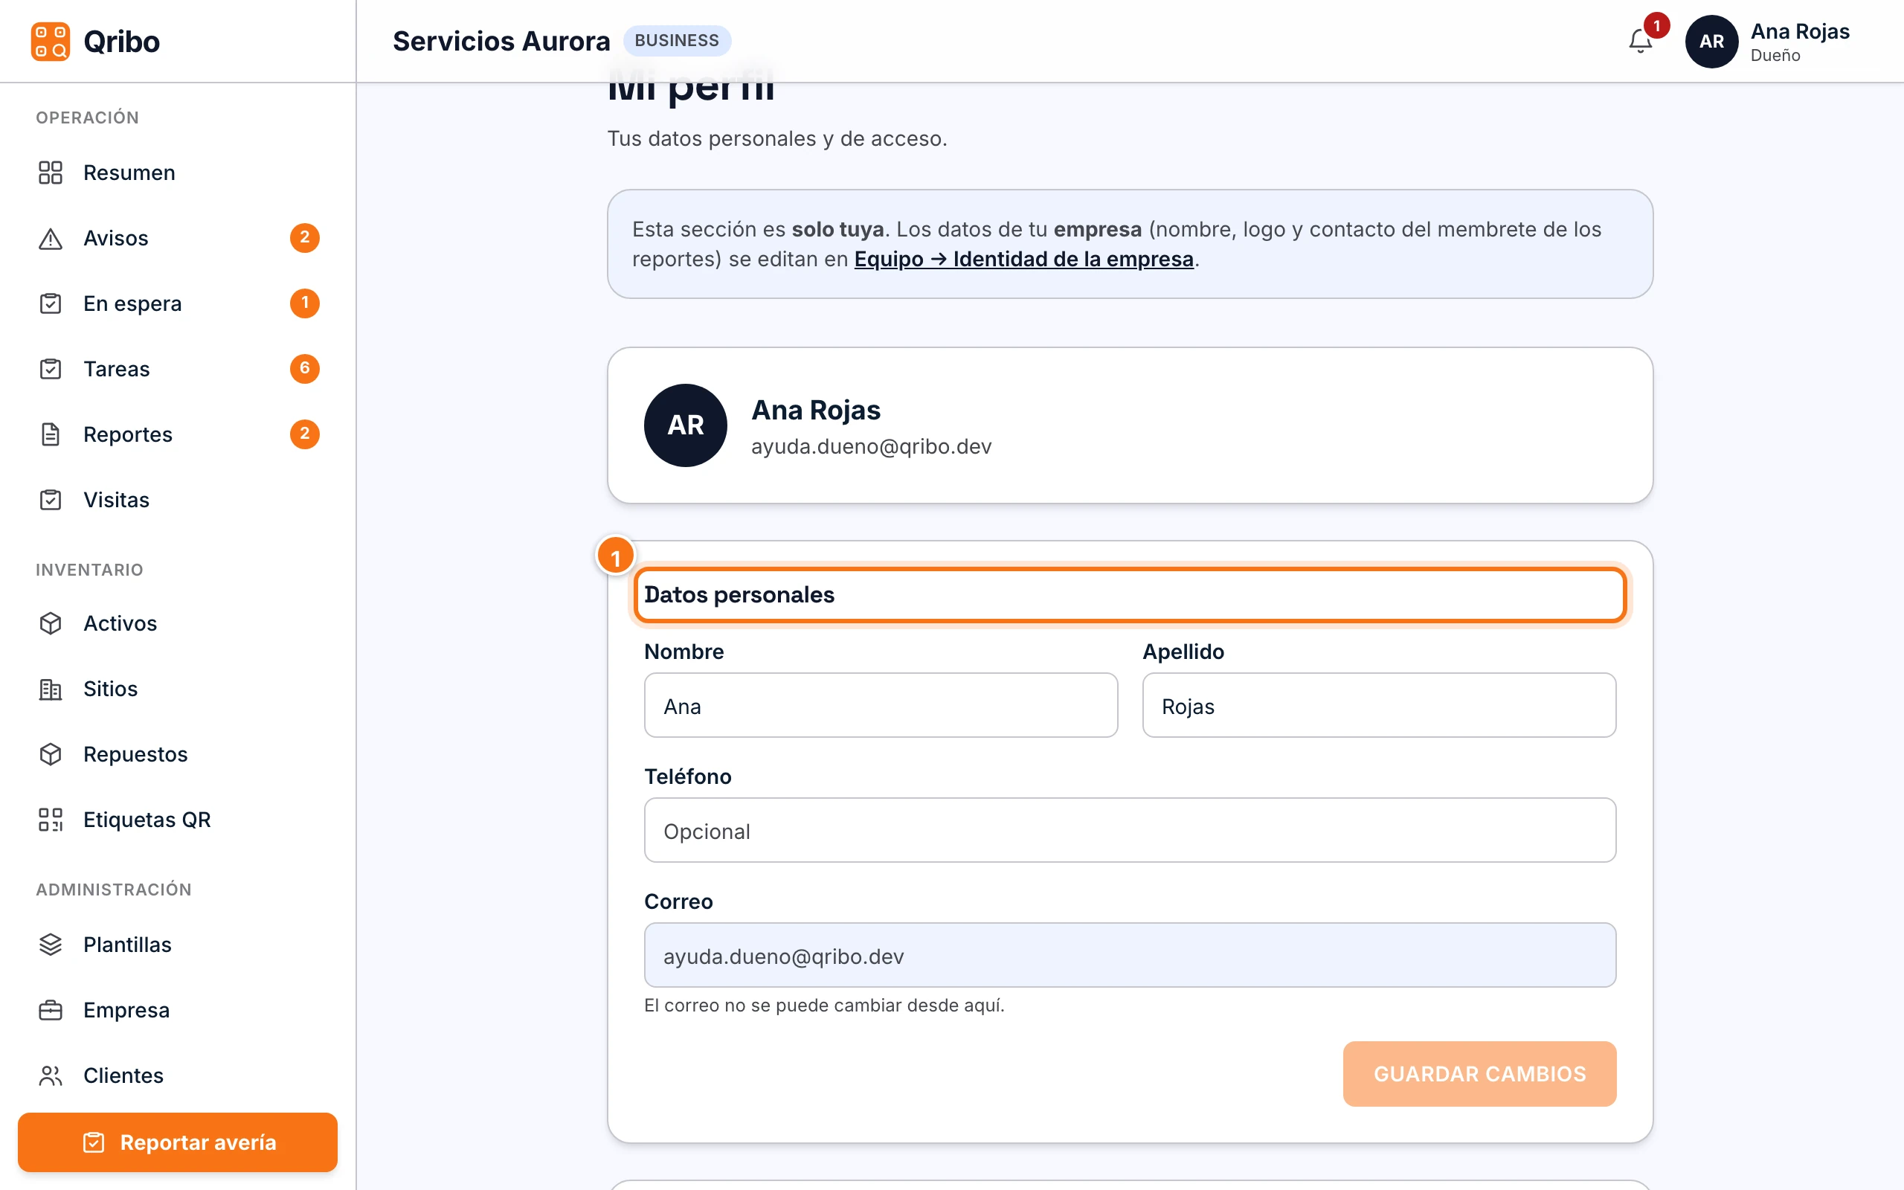Click the Sitios building icon
Screen dimensions: 1904x1190
point(51,689)
